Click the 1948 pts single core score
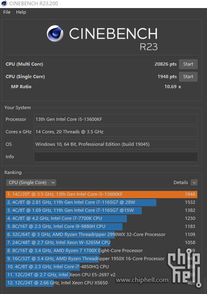The width and height of the screenshot is (207, 294). pyautogui.click(x=167, y=77)
